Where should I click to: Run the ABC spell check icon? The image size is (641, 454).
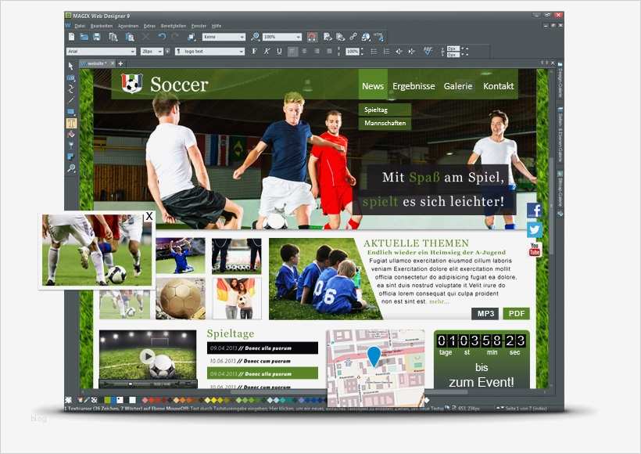pyautogui.click(x=428, y=51)
